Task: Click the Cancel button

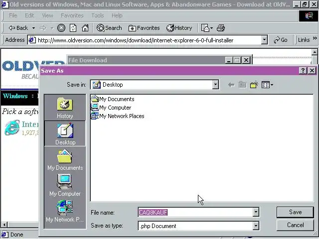Action: point(295,225)
